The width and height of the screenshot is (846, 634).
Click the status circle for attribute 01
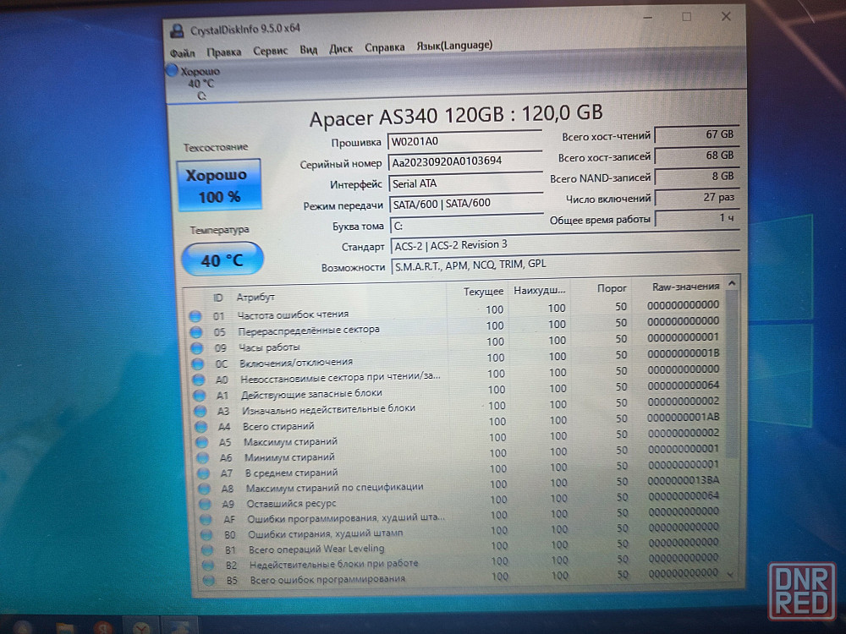click(195, 316)
